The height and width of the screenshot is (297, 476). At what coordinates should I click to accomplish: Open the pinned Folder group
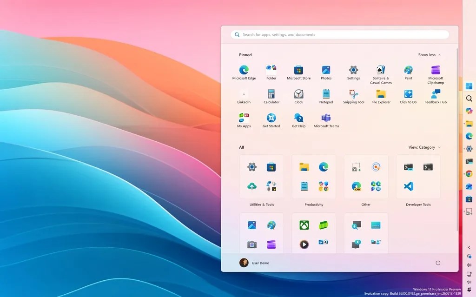(x=271, y=73)
